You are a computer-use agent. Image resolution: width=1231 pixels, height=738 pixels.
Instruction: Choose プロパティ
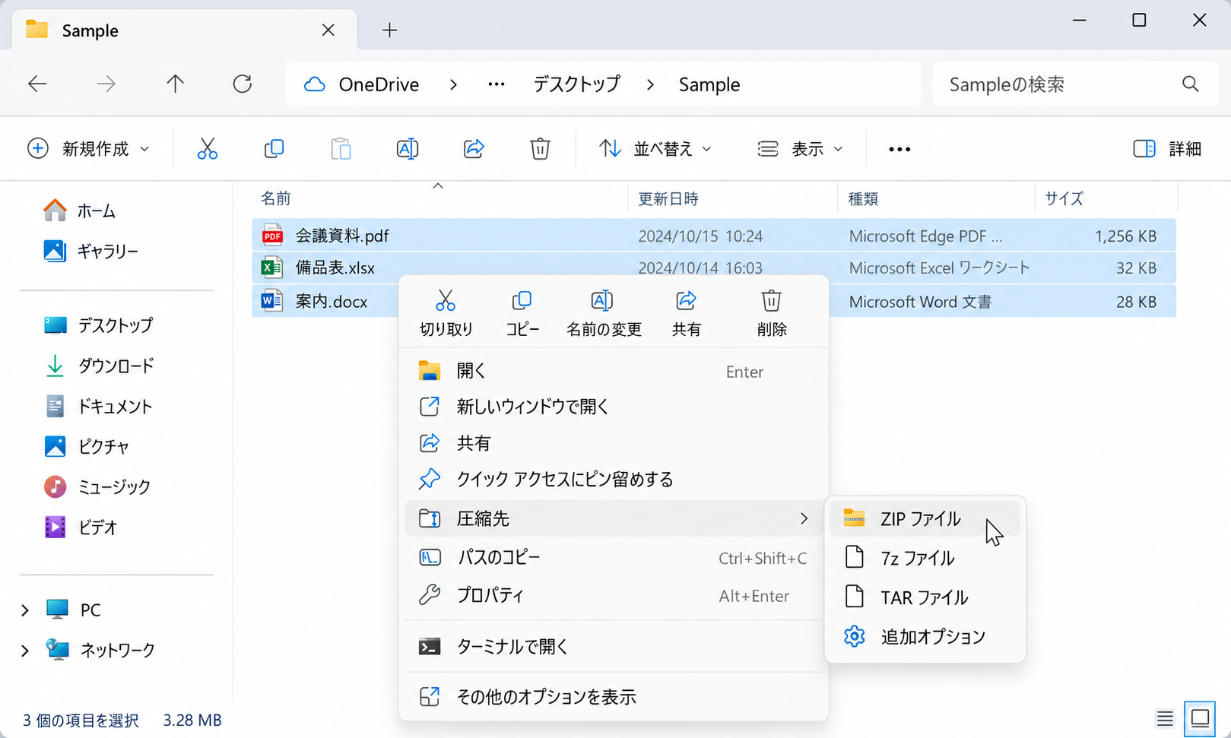614,595
